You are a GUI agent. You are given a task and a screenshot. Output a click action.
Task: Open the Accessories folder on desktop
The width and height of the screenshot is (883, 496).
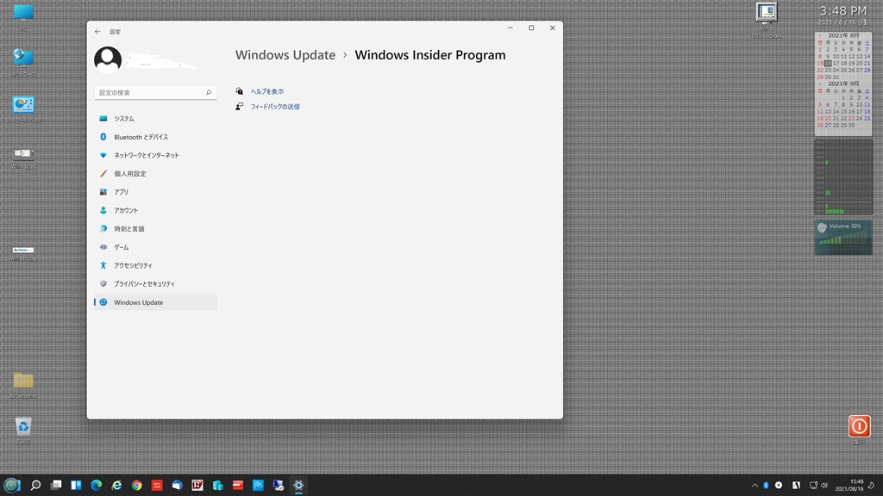pyautogui.click(x=23, y=385)
